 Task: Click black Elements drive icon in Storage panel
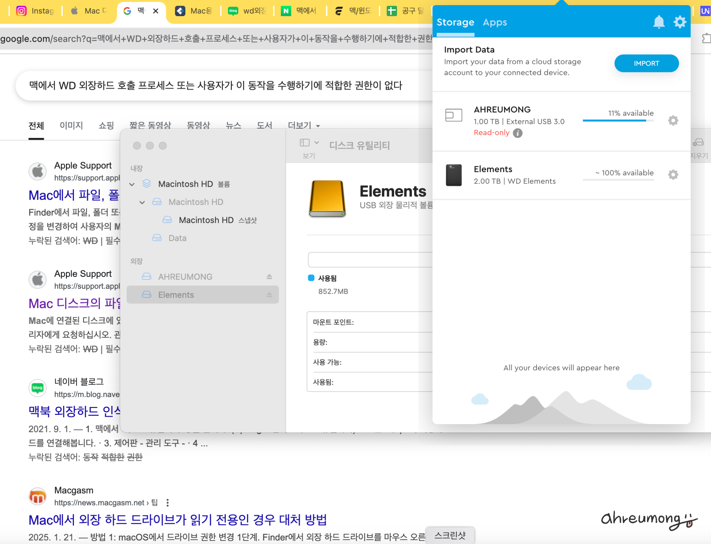pos(454,175)
